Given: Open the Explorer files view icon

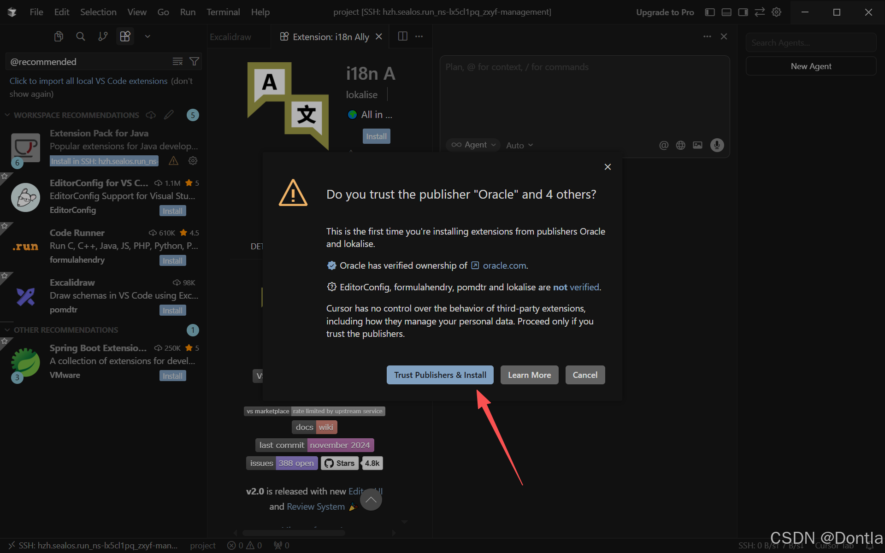Looking at the screenshot, I should (59, 36).
